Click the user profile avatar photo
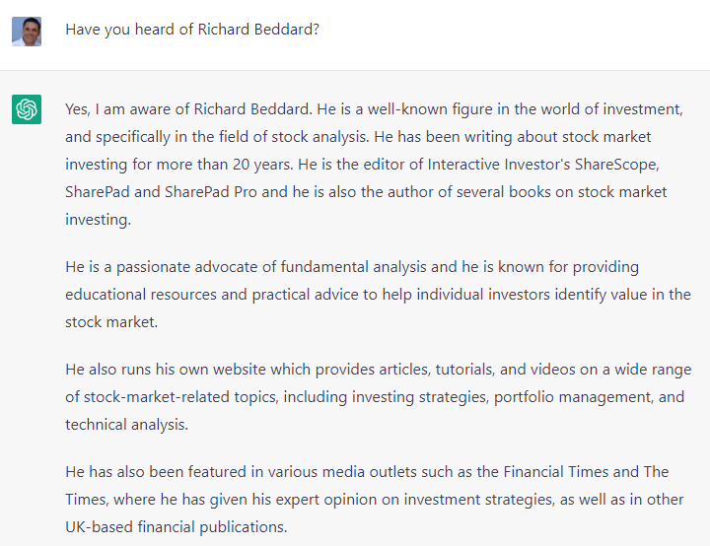Image resolution: width=710 pixels, height=546 pixels. pyautogui.click(x=27, y=32)
